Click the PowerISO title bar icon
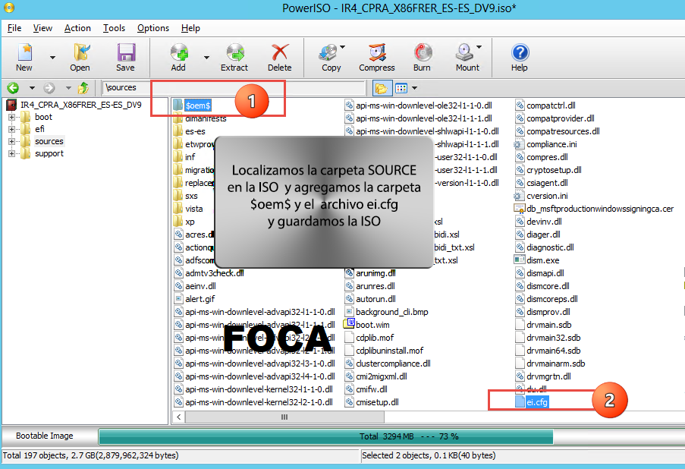 coord(9,8)
